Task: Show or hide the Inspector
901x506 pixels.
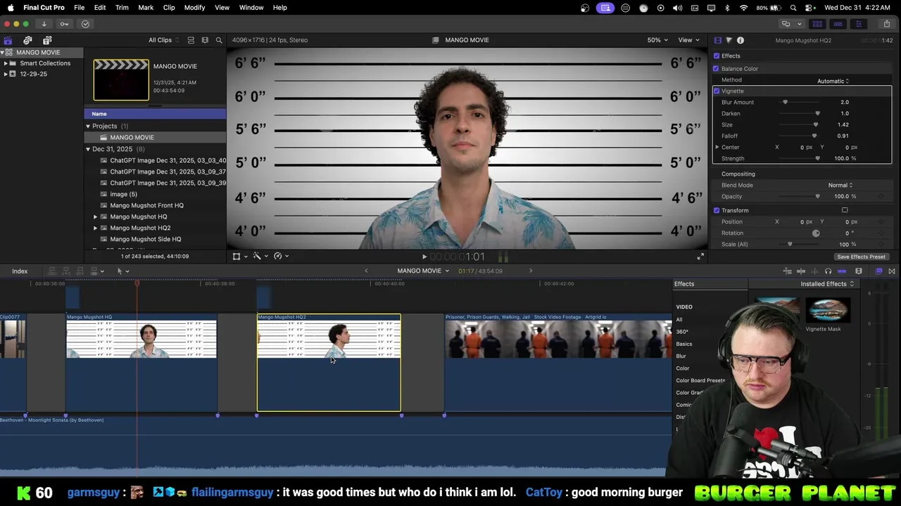Action: (858, 24)
